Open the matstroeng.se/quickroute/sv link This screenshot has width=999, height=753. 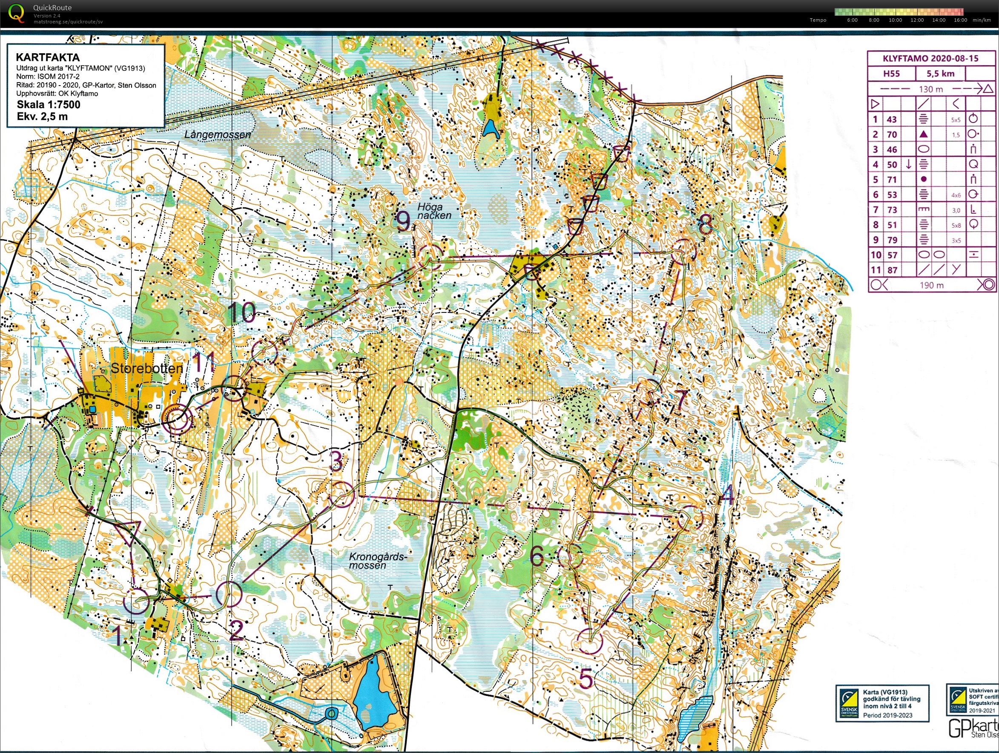pos(68,21)
